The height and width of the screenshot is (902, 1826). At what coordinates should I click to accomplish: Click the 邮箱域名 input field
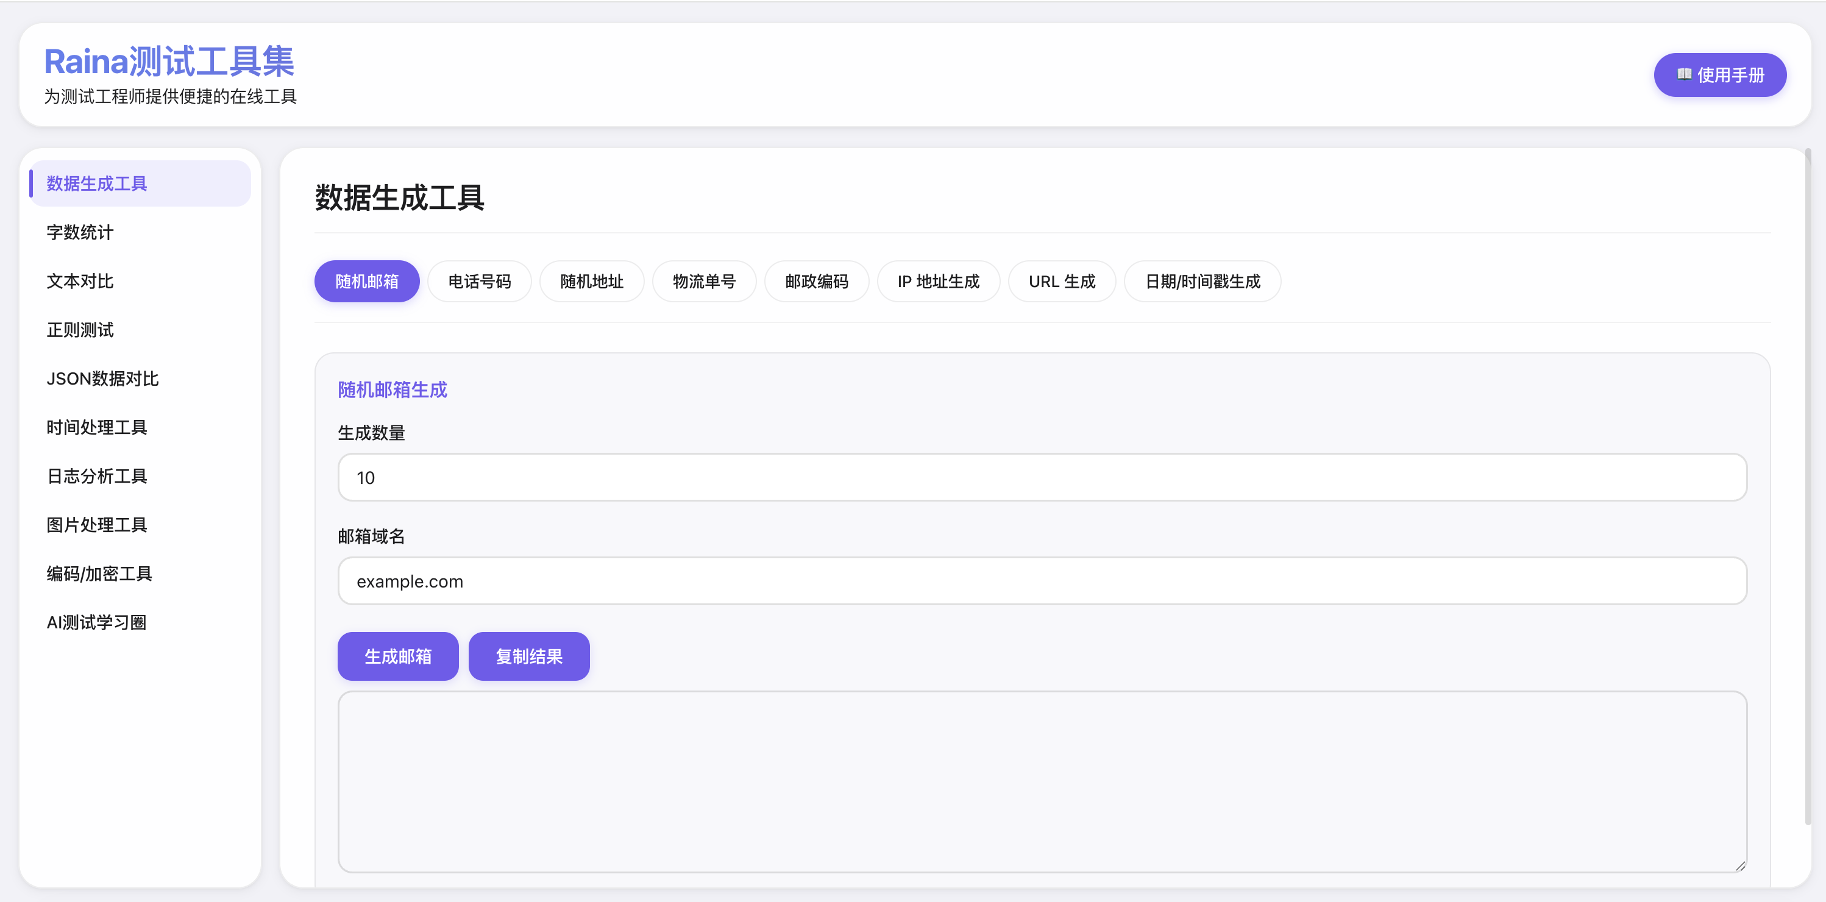[1042, 581]
